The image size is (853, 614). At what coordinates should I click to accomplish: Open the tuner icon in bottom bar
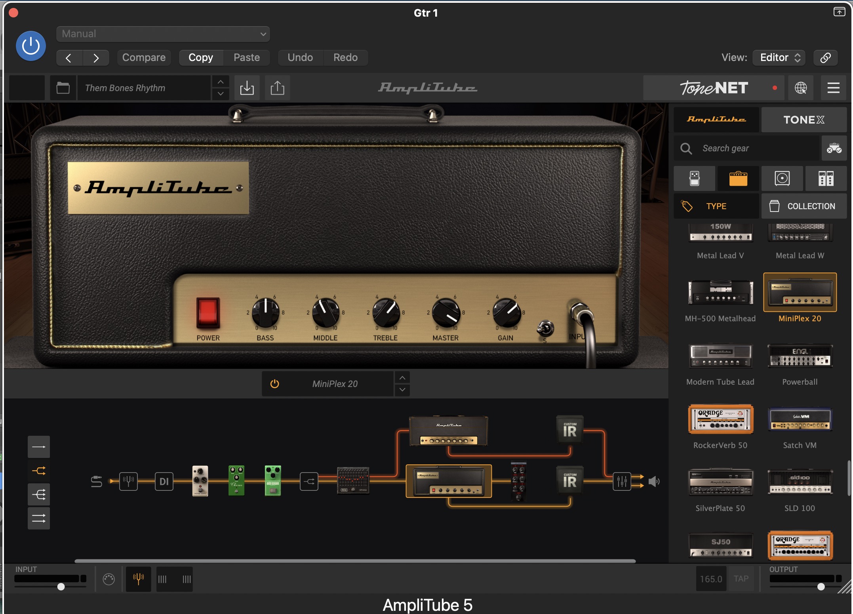(138, 579)
